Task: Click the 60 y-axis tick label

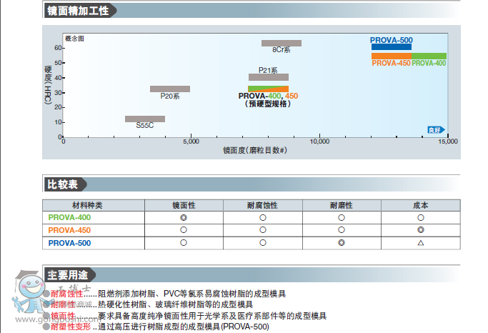Action: point(58,48)
